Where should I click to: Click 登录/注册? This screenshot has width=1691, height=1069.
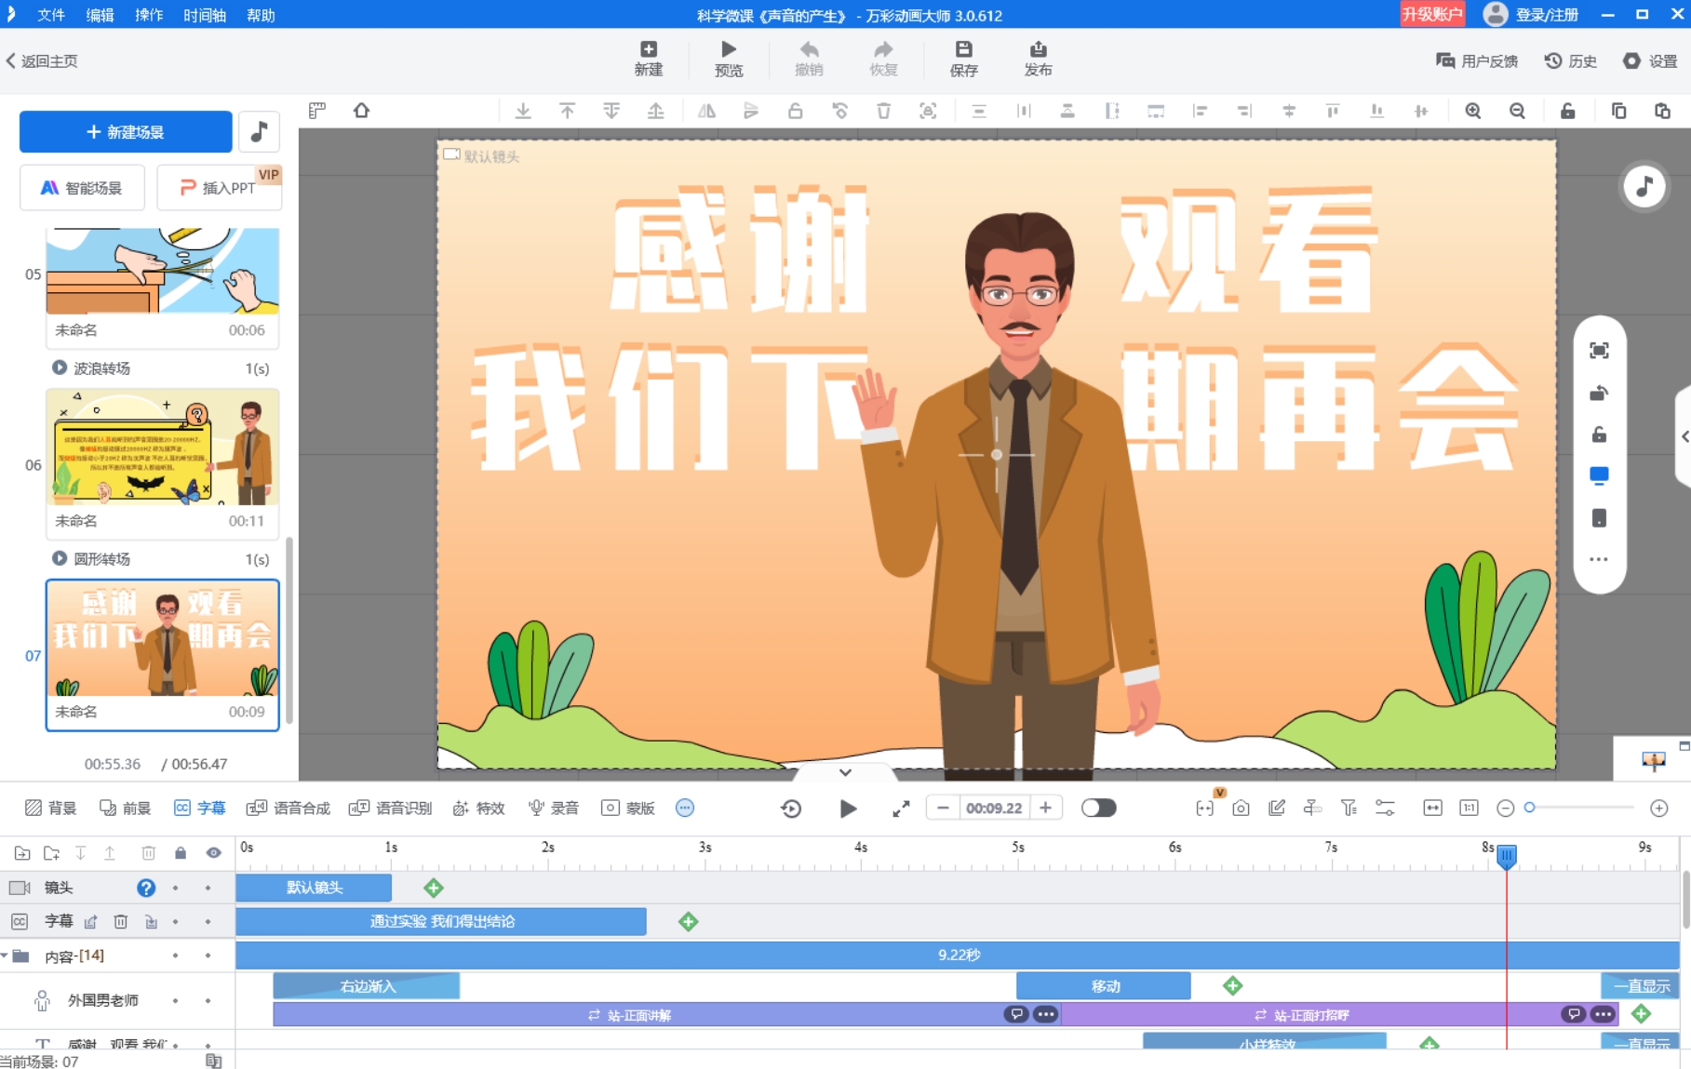pyautogui.click(x=1547, y=15)
